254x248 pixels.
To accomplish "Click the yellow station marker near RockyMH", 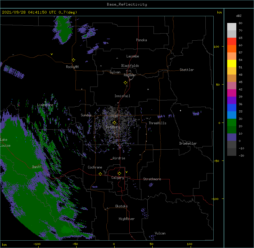I will tap(74, 60).
